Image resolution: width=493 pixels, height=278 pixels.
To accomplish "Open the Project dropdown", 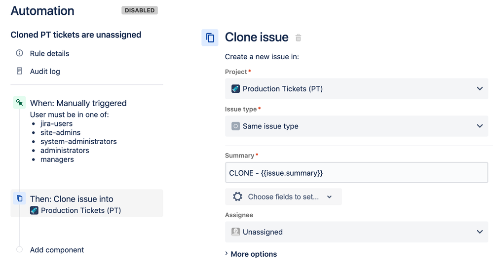I will coord(356,89).
